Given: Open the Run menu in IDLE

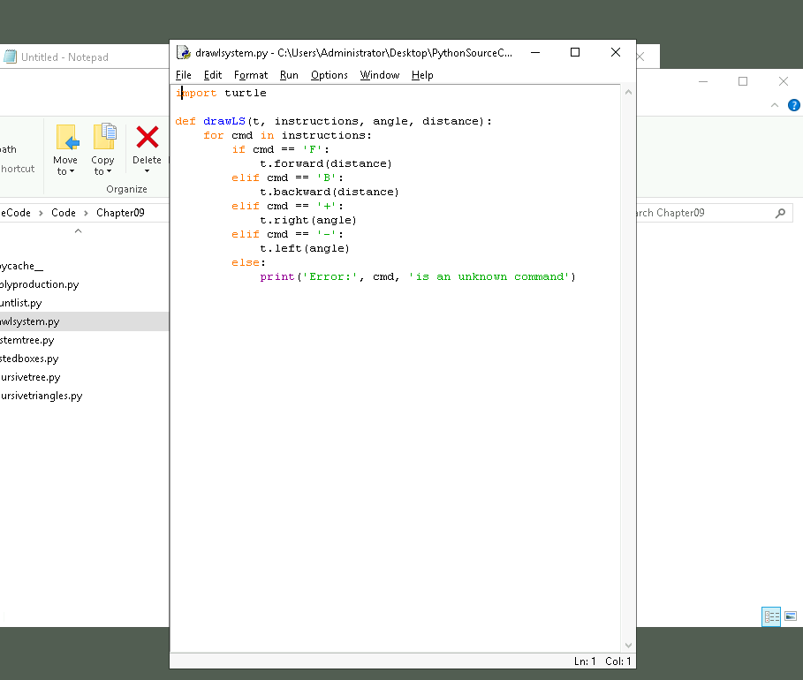Looking at the screenshot, I should (289, 75).
